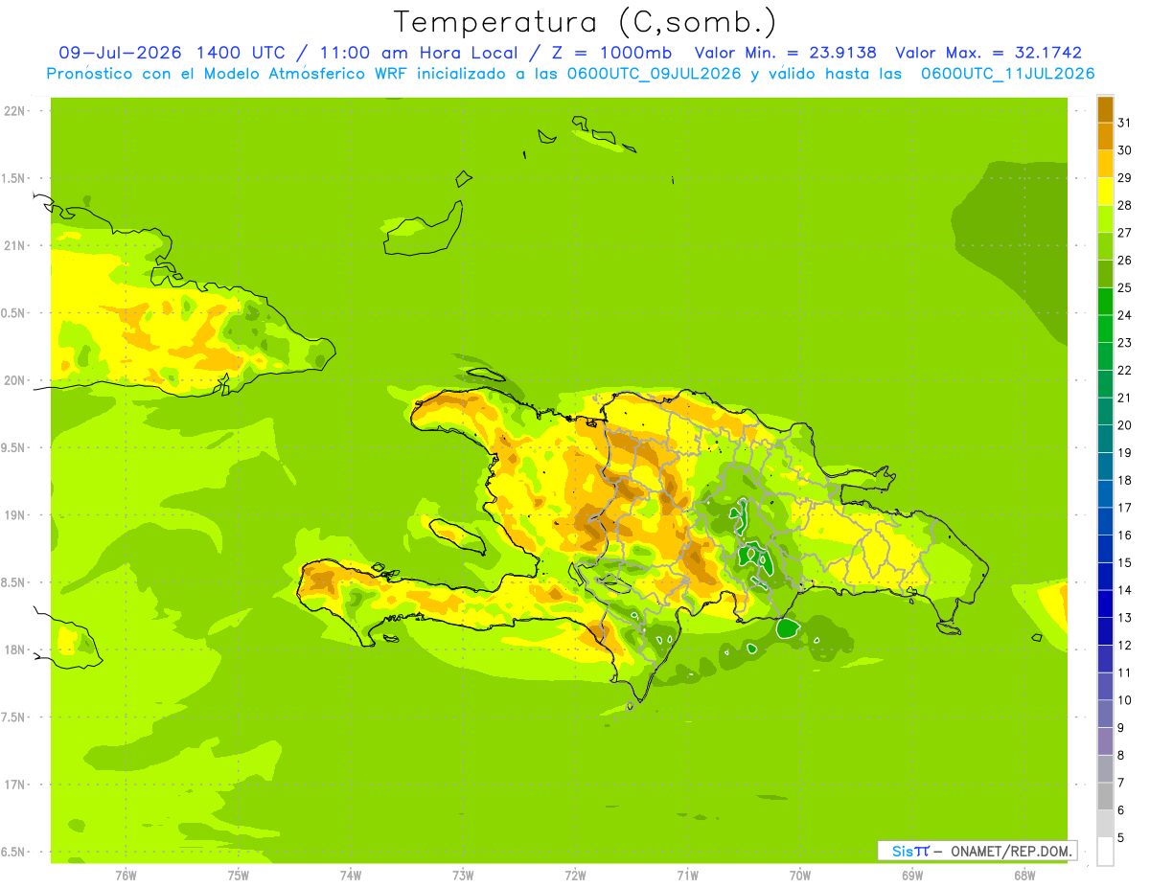This screenshot has height=888, width=1150.
Task: Click the legend scale value "31"
Action: pos(1124,123)
